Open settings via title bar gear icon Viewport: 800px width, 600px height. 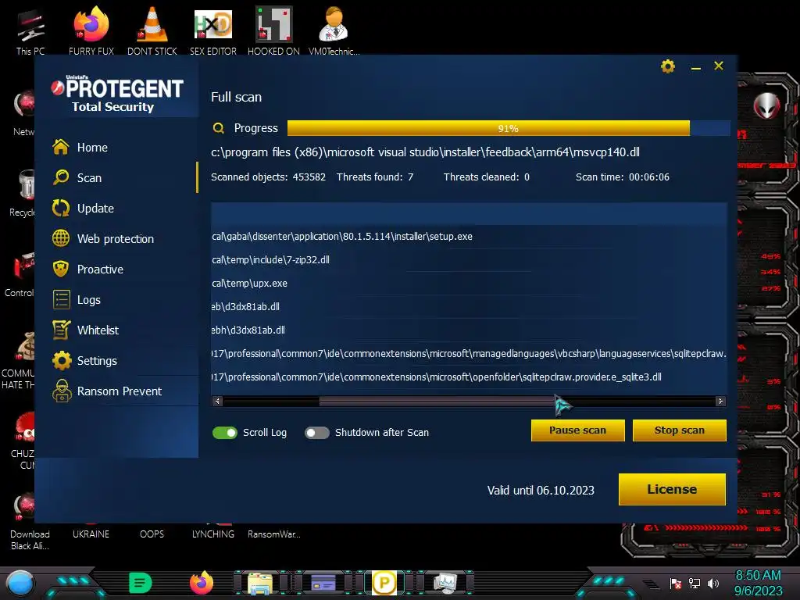(x=668, y=66)
